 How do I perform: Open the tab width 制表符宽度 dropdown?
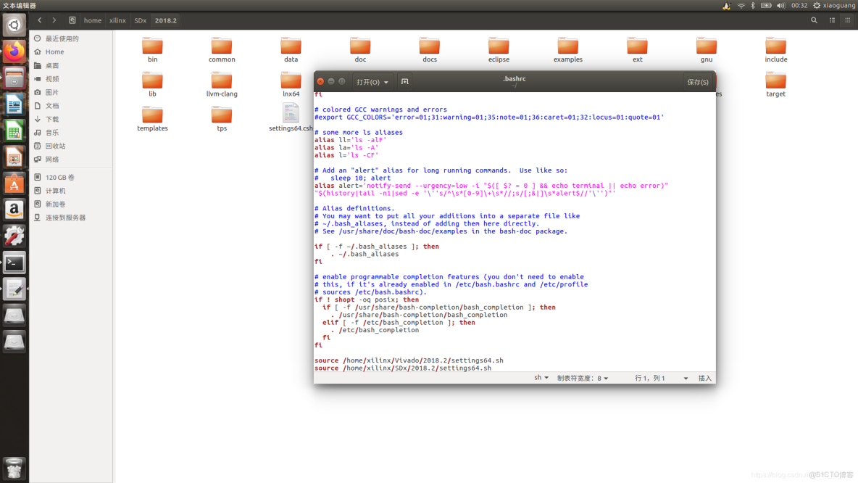(583, 378)
